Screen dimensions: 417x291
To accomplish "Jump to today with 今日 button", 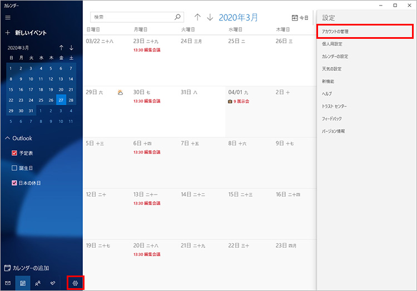I will coord(300,18).
